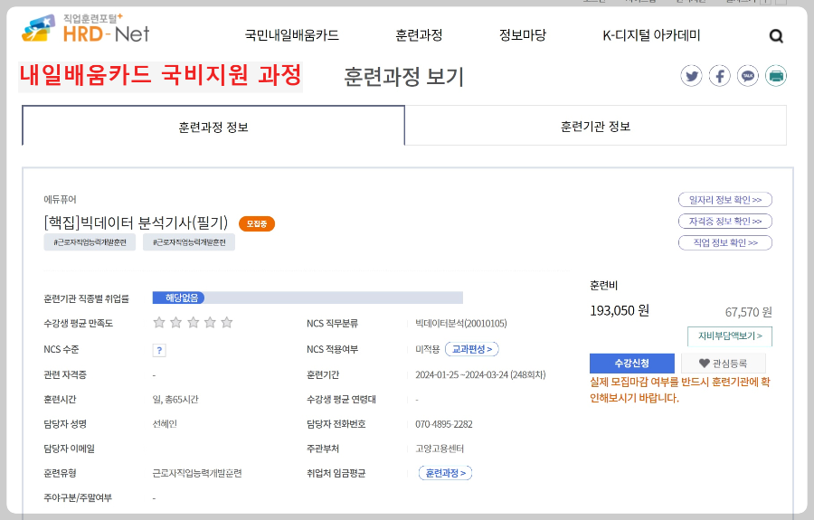Click the 193,050 원 training fee
Viewport: 814px width, 520px height.
click(x=620, y=311)
